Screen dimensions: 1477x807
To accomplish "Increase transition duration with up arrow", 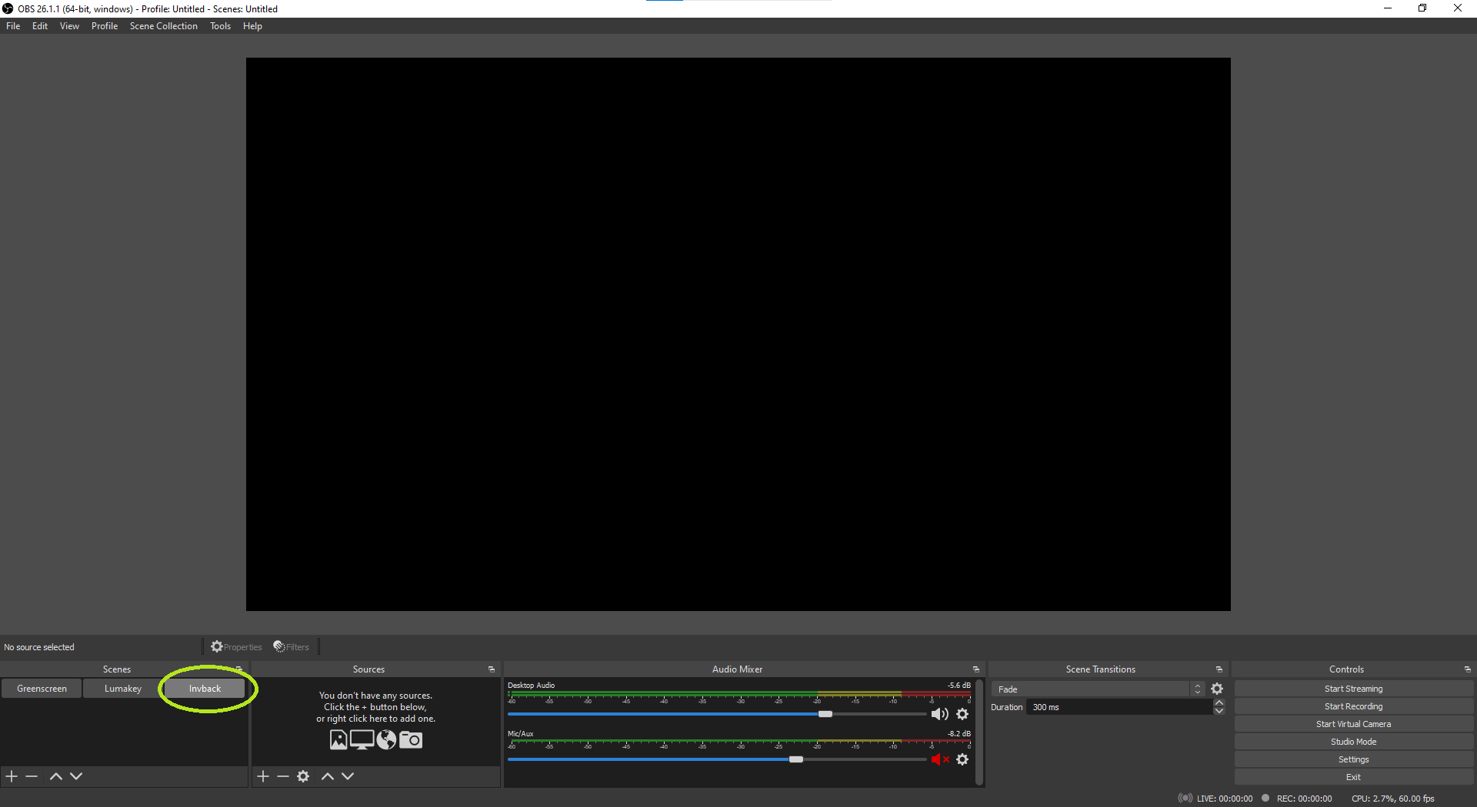I will pos(1219,702).
